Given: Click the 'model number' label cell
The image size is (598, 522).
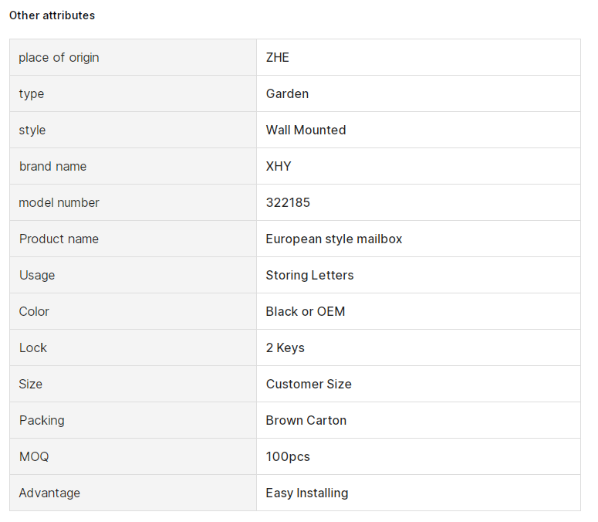Looking at the screenshot, I should (x=133, y=202).
